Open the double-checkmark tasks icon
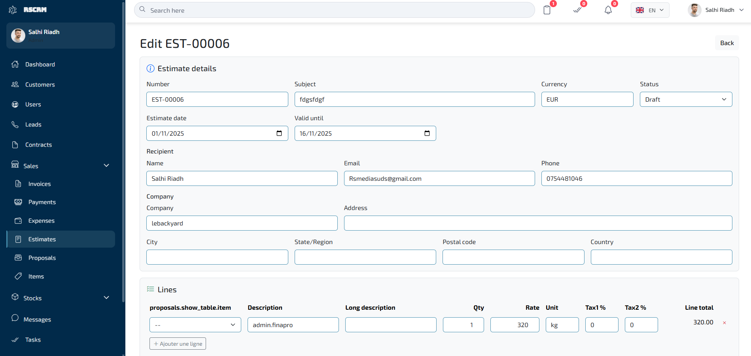The height and width of the screenshot is (356, 751). pos(577,10)
